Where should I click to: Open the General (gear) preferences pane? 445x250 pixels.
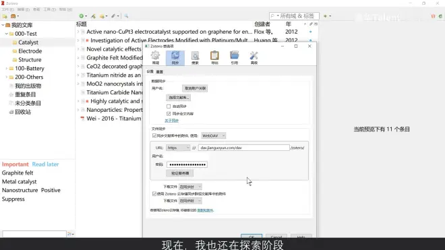point(155,57)
